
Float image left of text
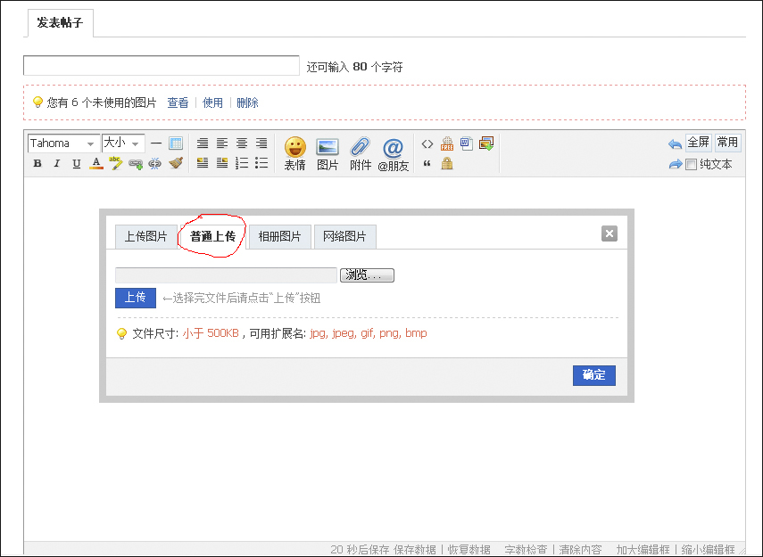pyautogui.click(x=203, y=163)
